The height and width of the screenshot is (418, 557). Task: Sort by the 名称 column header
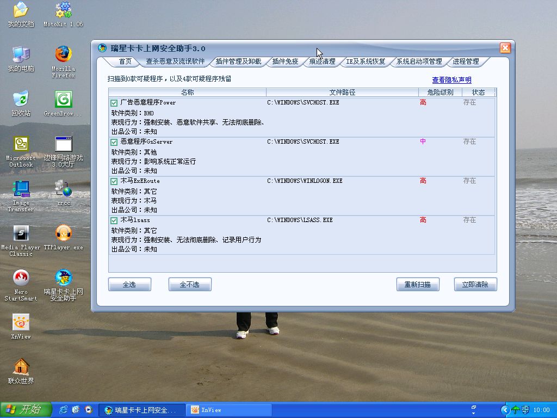click(187, 93)
